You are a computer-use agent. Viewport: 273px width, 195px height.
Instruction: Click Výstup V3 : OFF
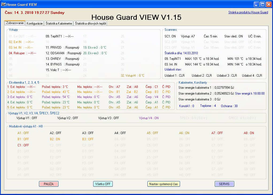click(108, 118)
